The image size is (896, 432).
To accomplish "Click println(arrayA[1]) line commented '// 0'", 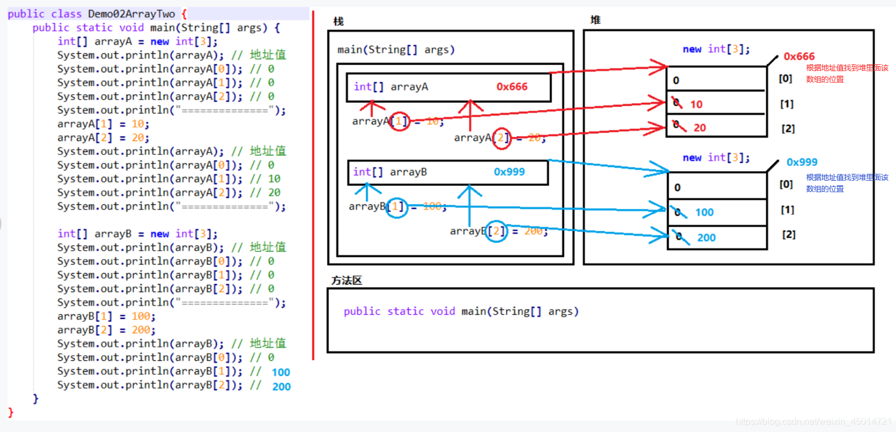I will pos(166,83).
